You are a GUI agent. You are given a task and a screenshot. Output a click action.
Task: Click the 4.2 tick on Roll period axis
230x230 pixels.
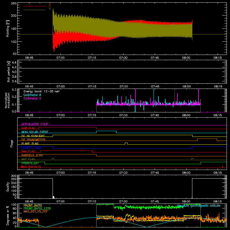pos(14,67)
